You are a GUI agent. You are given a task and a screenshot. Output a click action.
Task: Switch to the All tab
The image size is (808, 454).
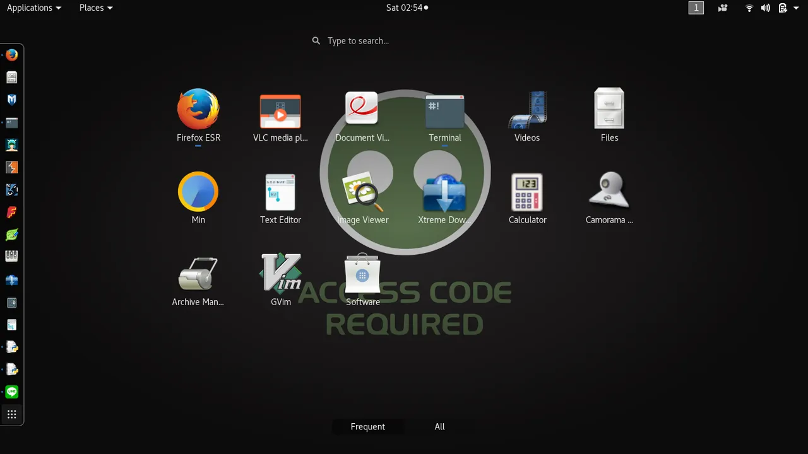439,427
